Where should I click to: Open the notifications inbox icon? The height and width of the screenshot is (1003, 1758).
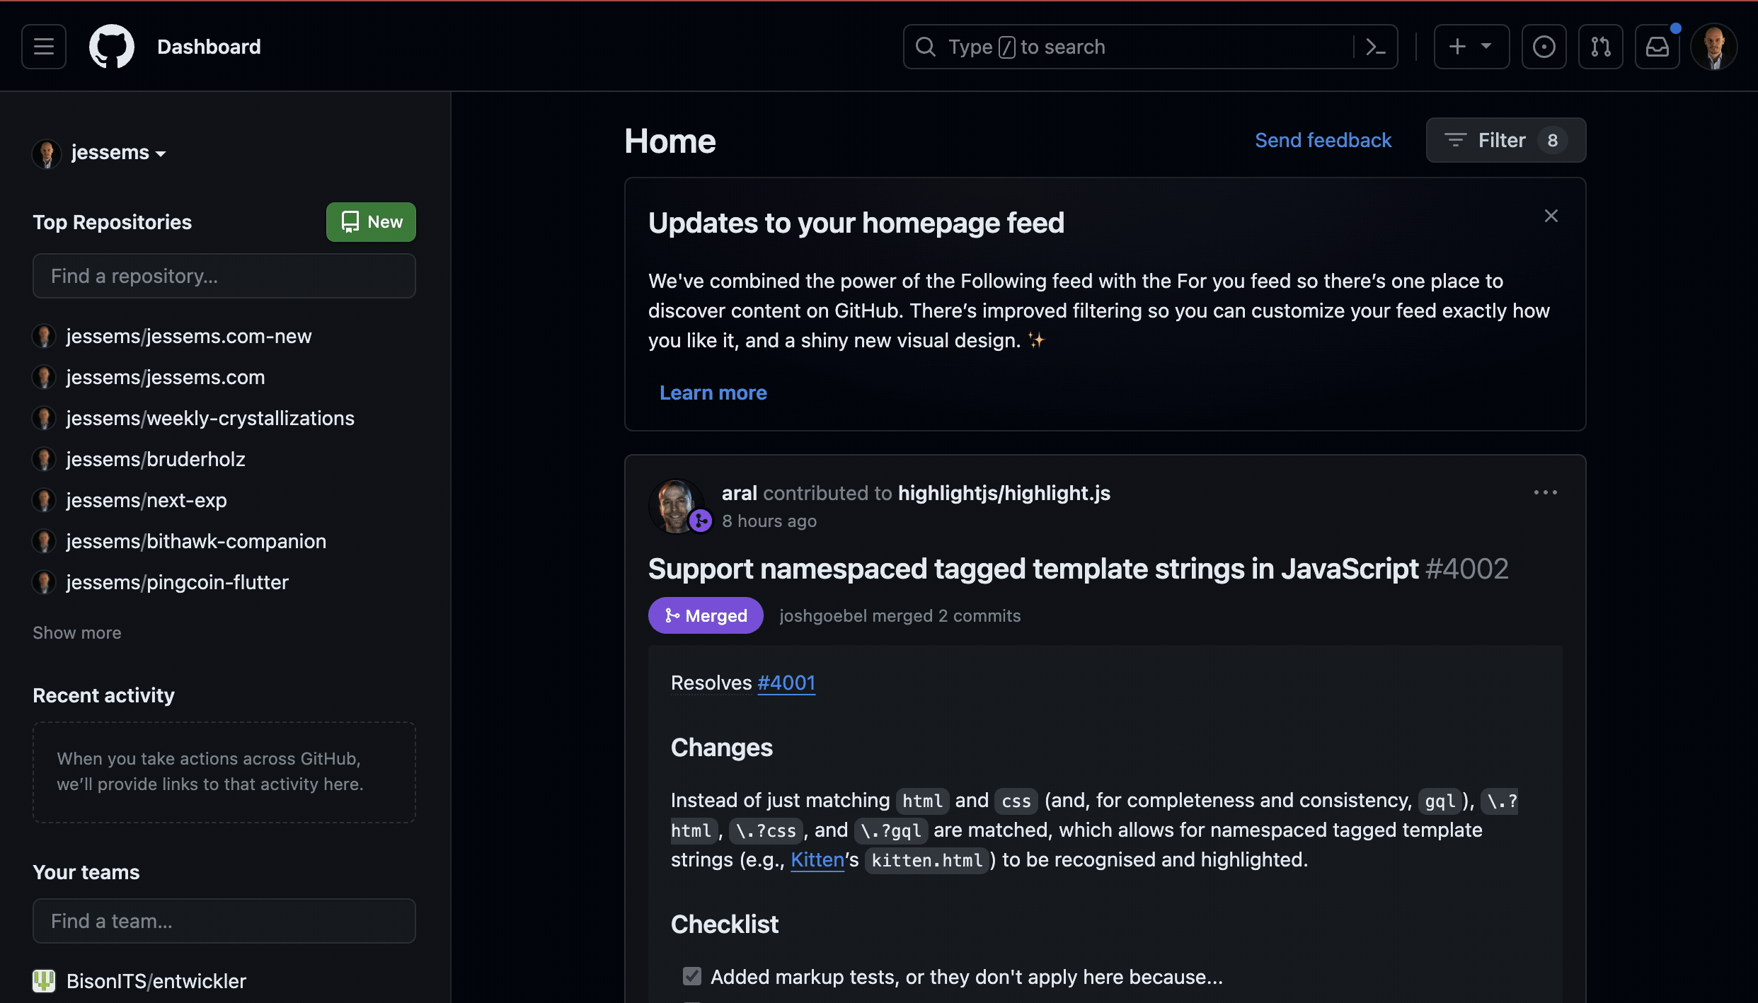(1657, 47)
